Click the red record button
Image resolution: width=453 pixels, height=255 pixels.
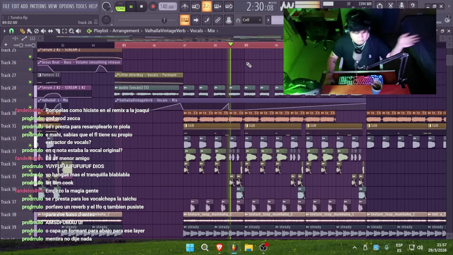pyautogui.click(x=153, y=6)
